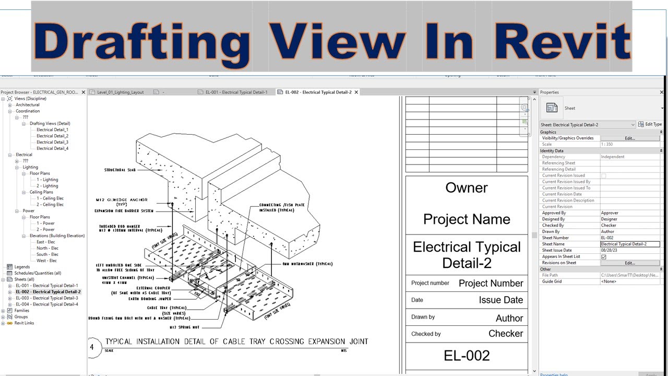
Task: Close the Properties palette
Action: 662,92
